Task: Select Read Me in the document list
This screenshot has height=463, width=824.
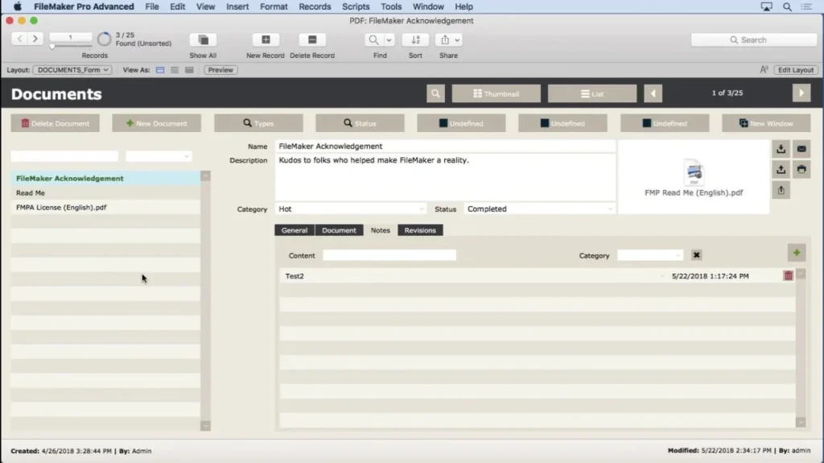Action: [x=105, y=193]
